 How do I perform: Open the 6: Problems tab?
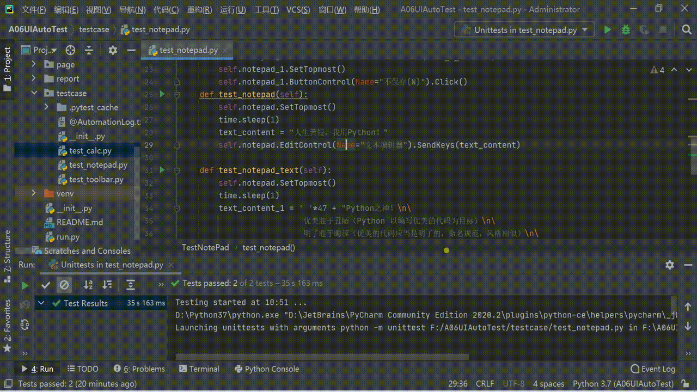[x=139, y=369]
